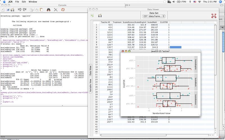Click the red X remove-data icon in Data Viewer

point(214,16)
